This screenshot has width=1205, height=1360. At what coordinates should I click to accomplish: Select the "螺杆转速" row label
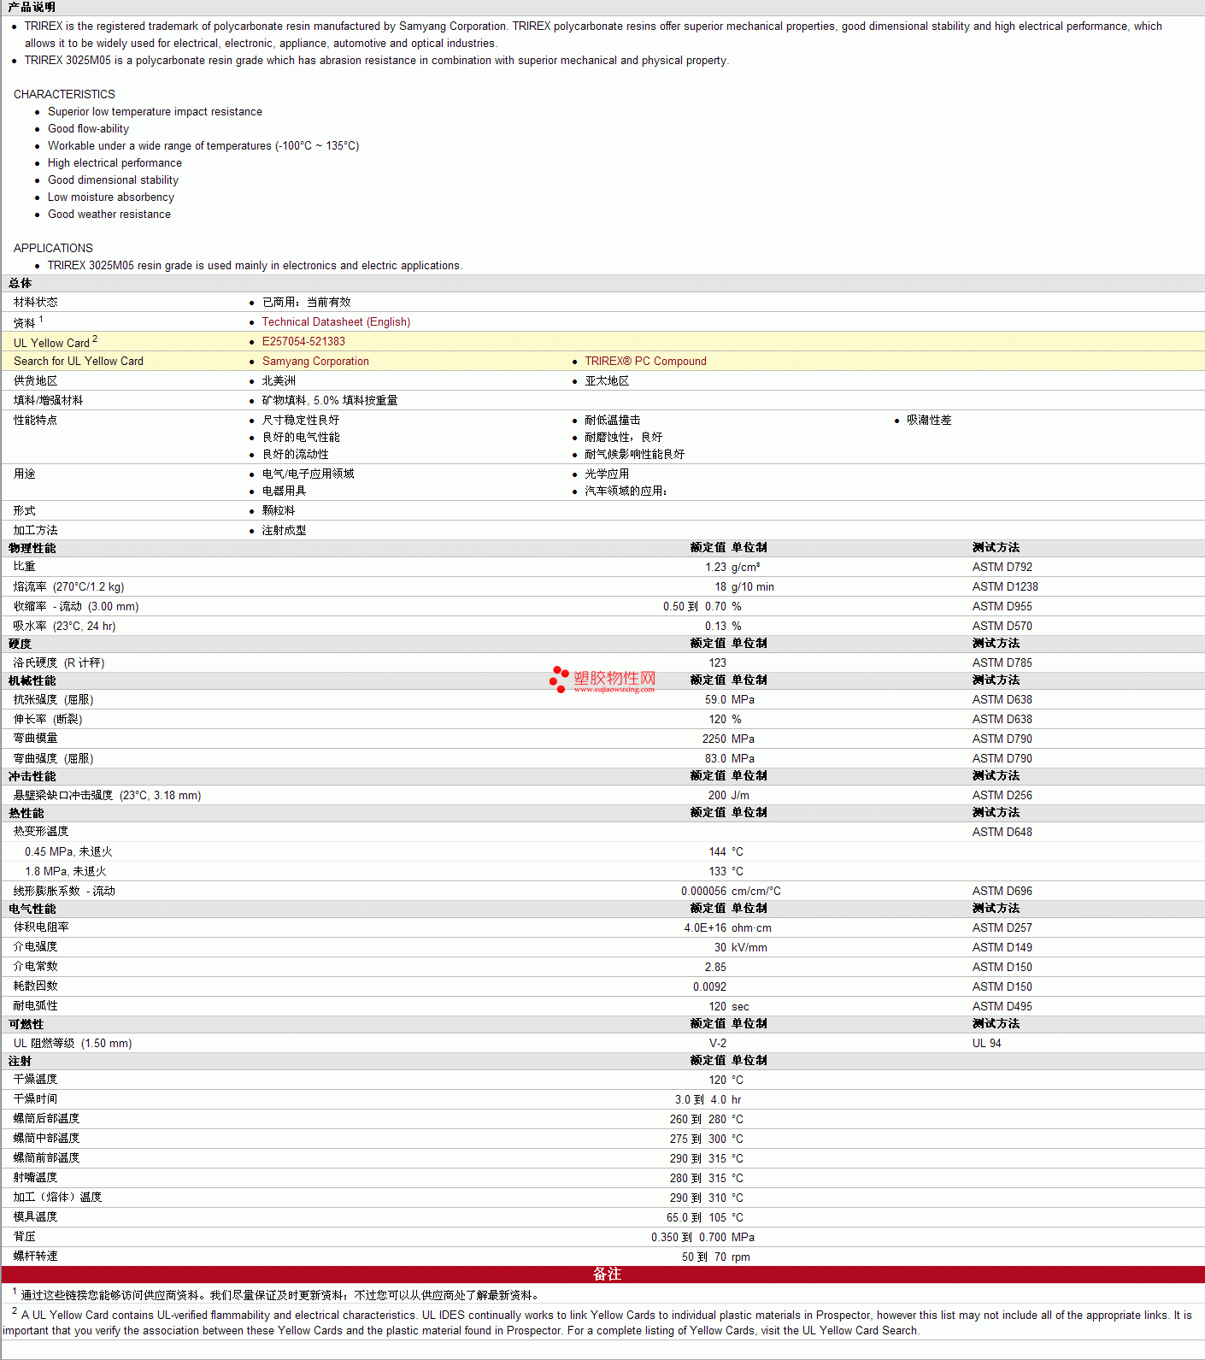pos(35,1257)
